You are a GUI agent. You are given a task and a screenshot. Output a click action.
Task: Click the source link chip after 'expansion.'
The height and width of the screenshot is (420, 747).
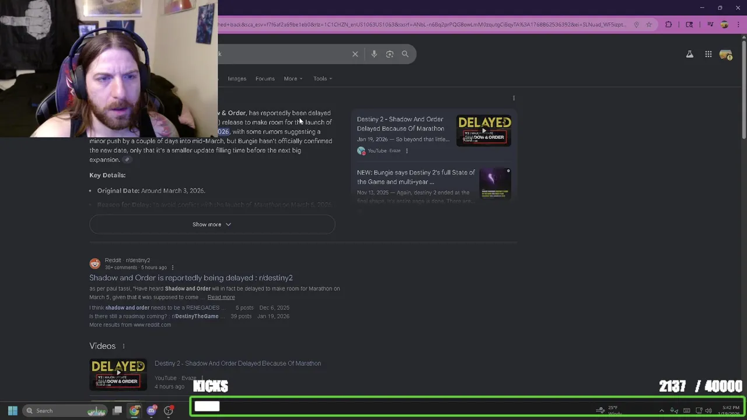click(x=127, y=160)
